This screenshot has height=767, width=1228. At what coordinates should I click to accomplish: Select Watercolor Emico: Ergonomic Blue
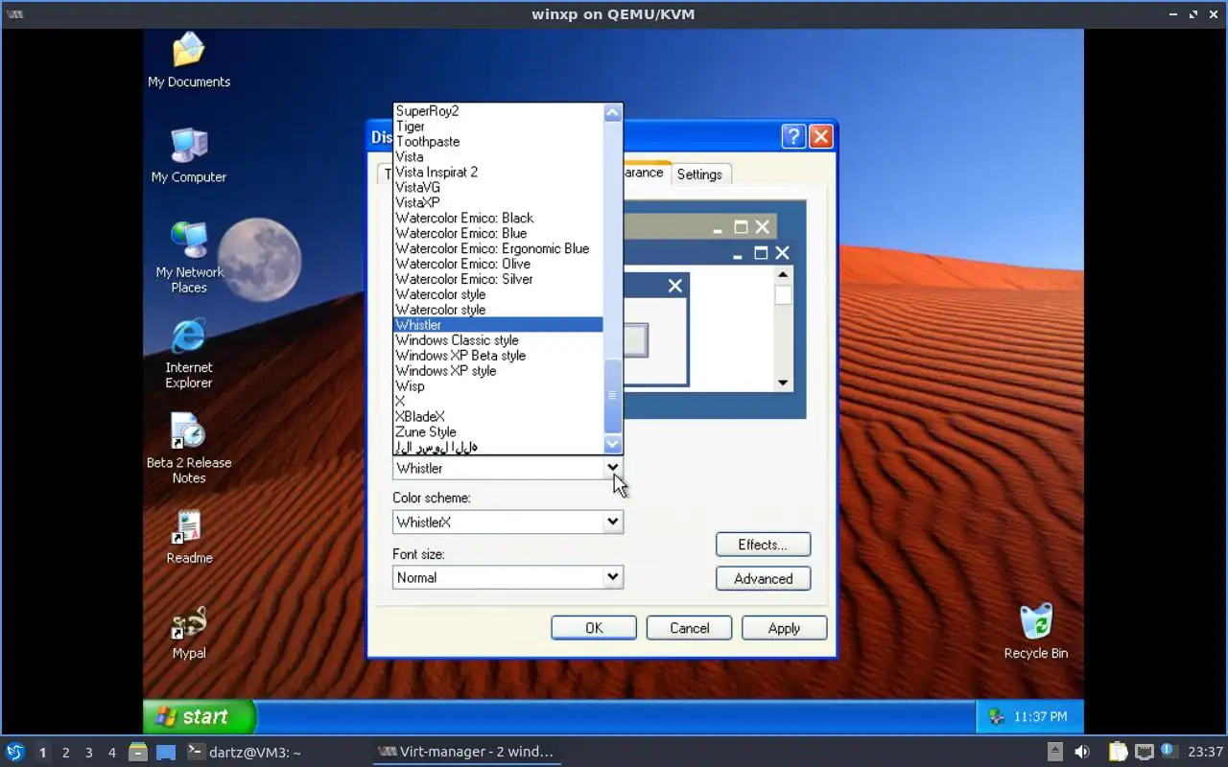point(499,249)
